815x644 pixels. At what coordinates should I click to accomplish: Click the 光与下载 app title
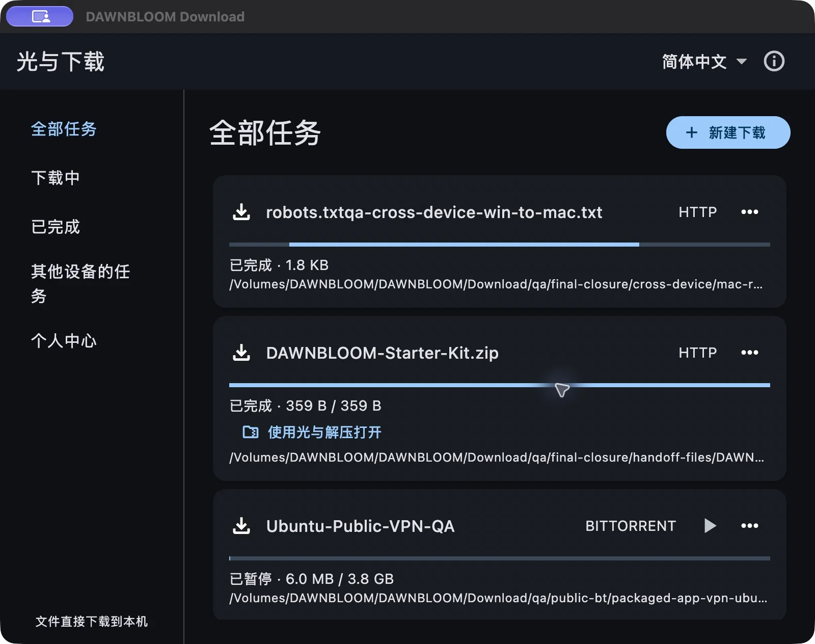tap(60, 62)
